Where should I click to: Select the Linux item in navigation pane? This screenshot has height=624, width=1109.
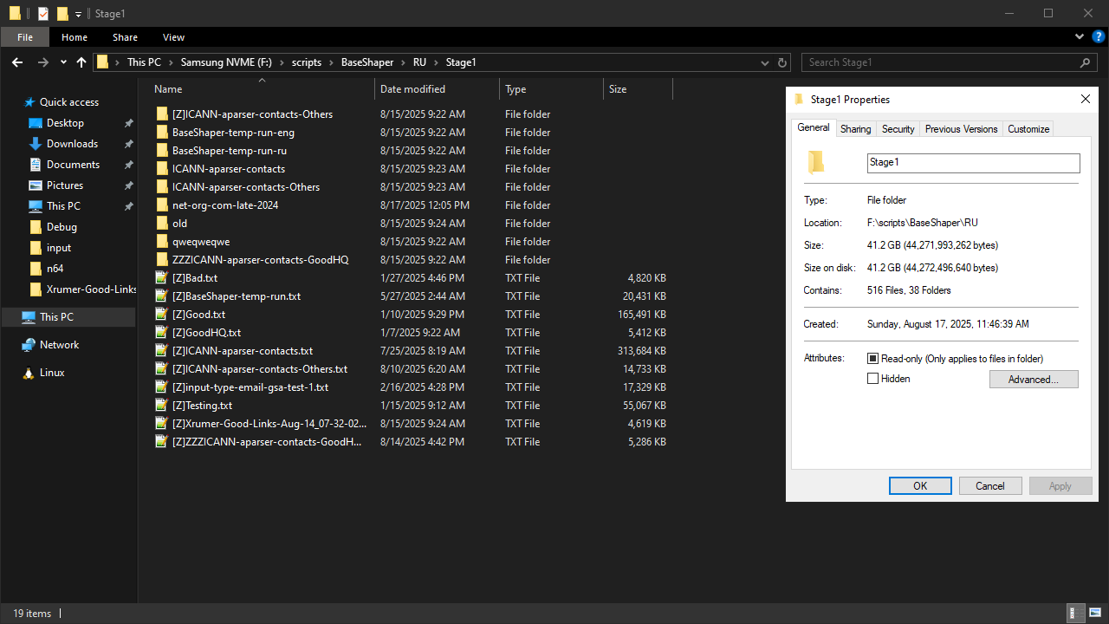(x=52, y=373)
